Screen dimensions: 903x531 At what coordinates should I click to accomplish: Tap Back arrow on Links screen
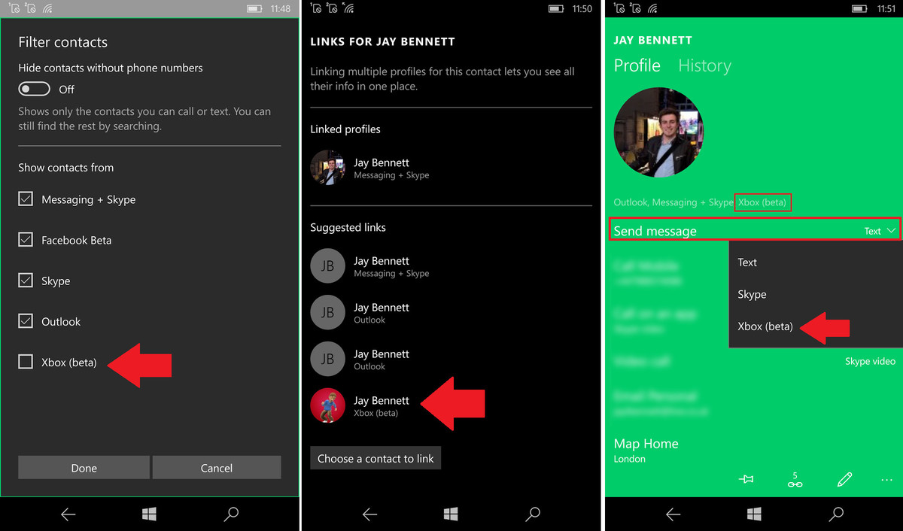[x=369, y=514]
